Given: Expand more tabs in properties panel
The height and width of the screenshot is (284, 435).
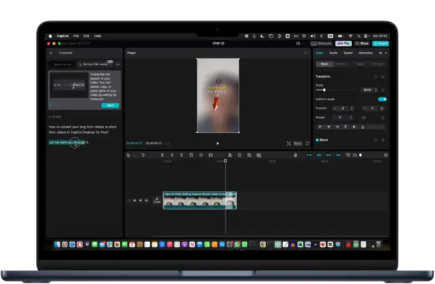Looking at the screenshot, I should click(x=386, y=53).
